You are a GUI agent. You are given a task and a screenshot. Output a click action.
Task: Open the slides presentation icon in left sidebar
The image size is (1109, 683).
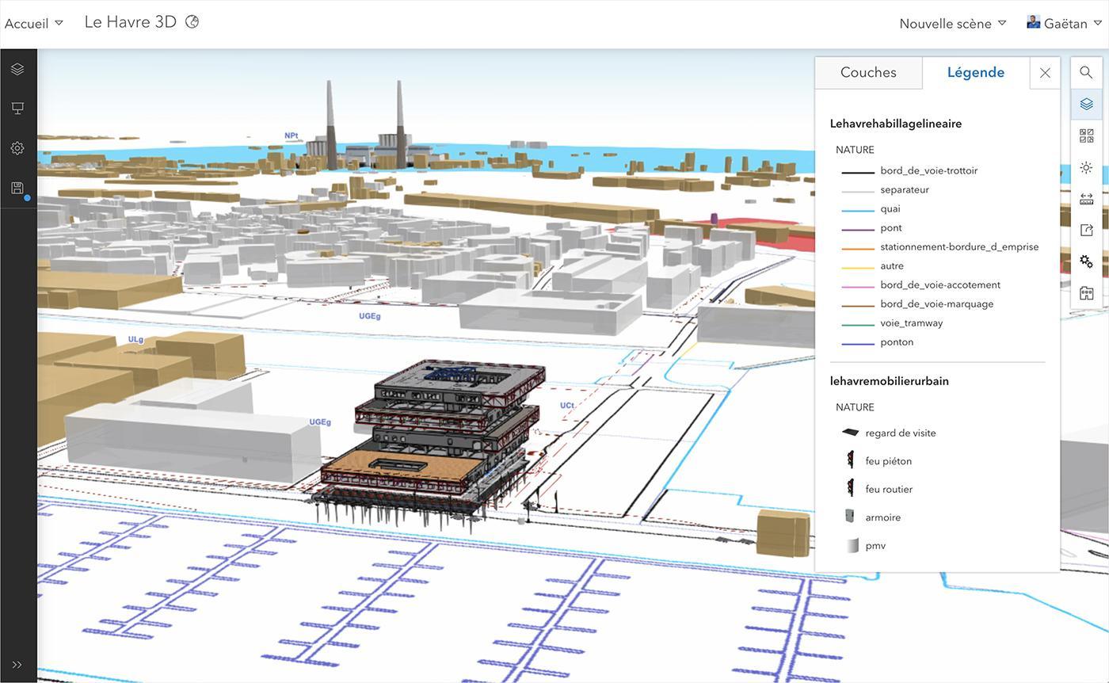pos(17,109)
